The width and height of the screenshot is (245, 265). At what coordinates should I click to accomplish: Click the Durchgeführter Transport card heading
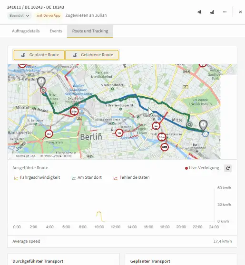pos(38,261)
